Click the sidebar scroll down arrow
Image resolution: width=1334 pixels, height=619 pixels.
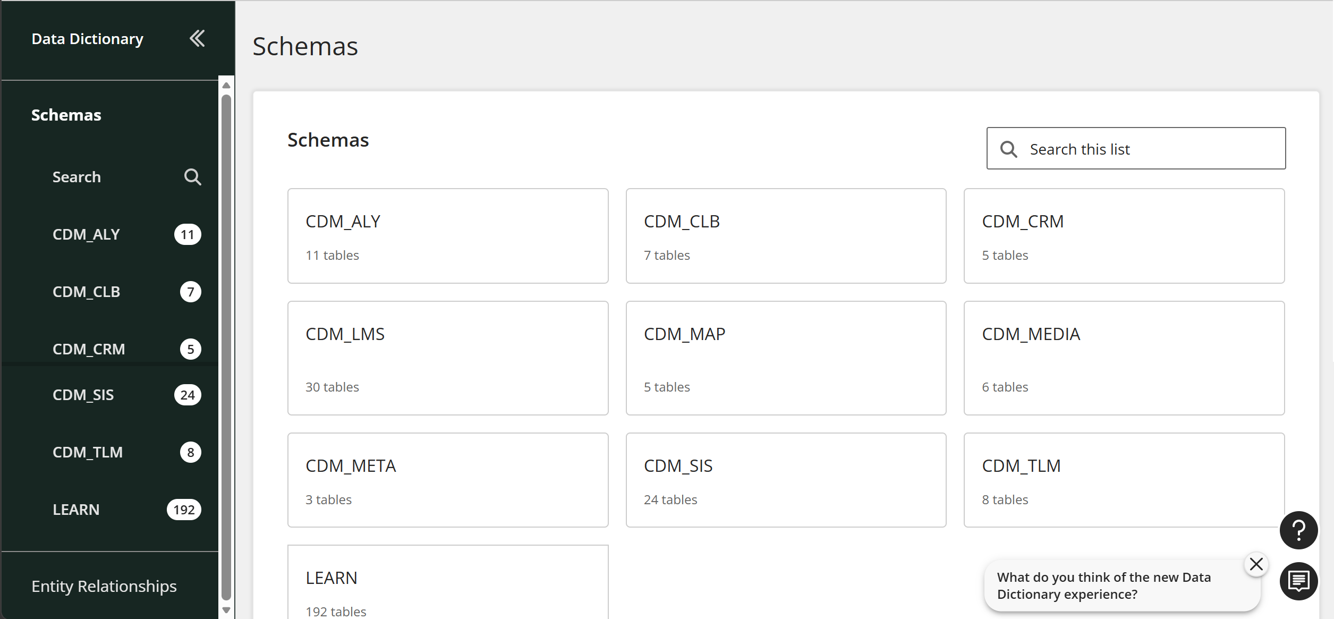(226, 610)
